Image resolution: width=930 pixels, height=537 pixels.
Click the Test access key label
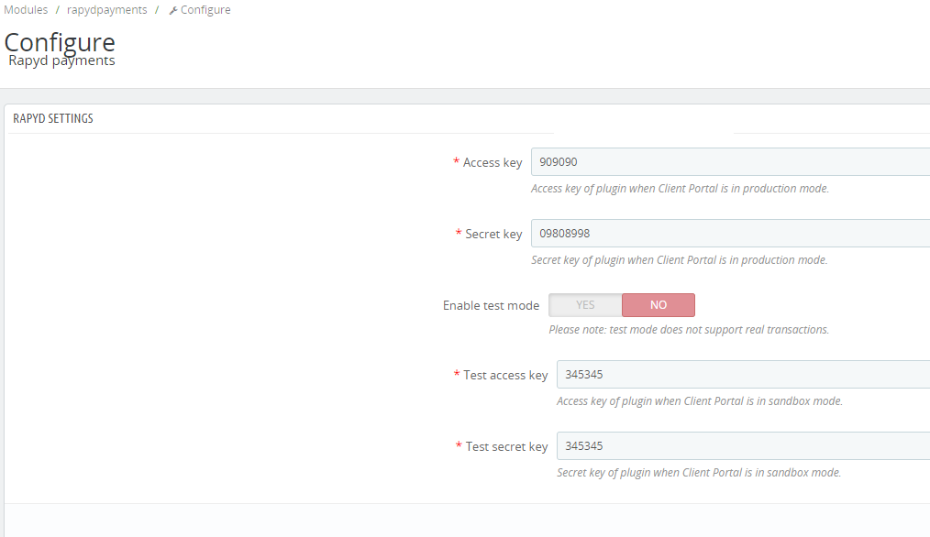pyautogui.click(x=504, y=375)
